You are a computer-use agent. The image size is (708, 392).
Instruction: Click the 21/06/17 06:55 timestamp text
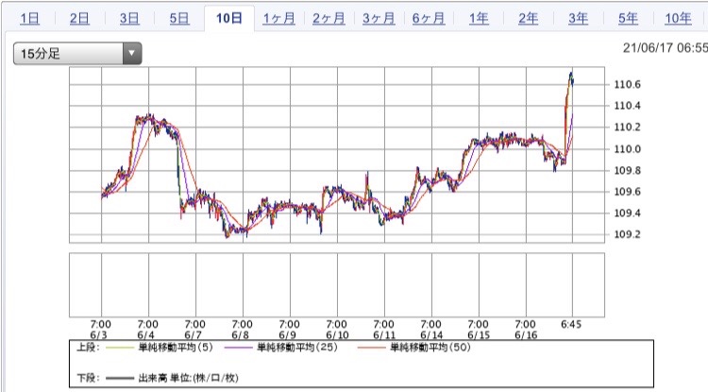tap(666, 47)
